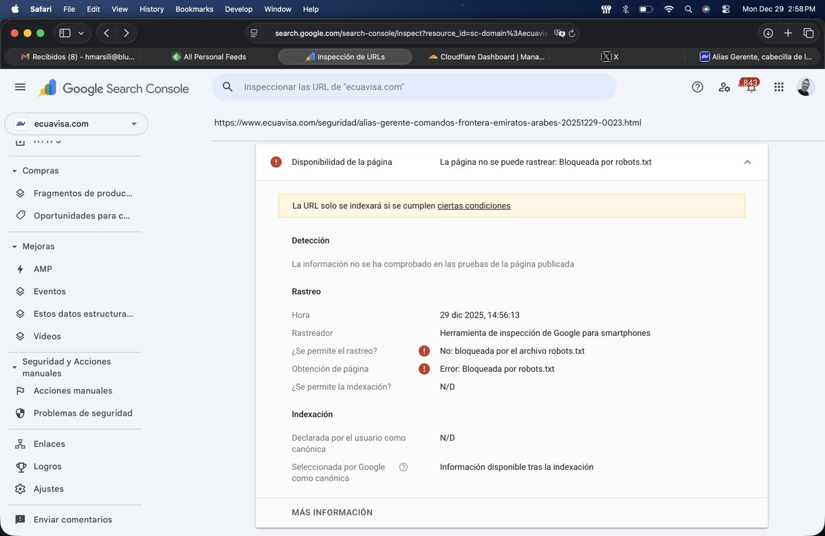Screen dimensions: 825x536
Task: Open the Vídeos enhancement report
Action: click(x=76, y=336)
